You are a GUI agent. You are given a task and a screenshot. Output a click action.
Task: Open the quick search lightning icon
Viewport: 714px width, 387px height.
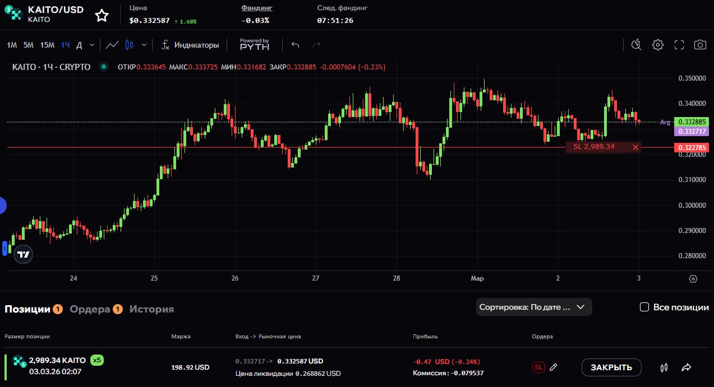[x=636, y=45]
